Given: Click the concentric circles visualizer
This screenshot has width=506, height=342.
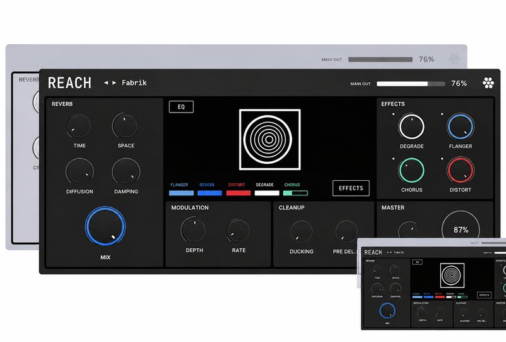Looking at the screenshot, I should [269, 139].
